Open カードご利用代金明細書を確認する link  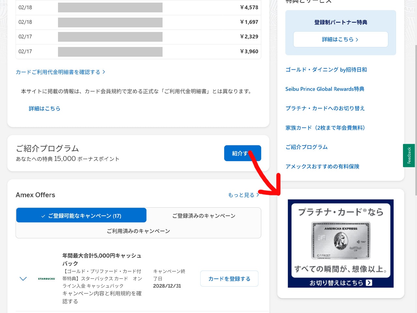tap(61, 72)
